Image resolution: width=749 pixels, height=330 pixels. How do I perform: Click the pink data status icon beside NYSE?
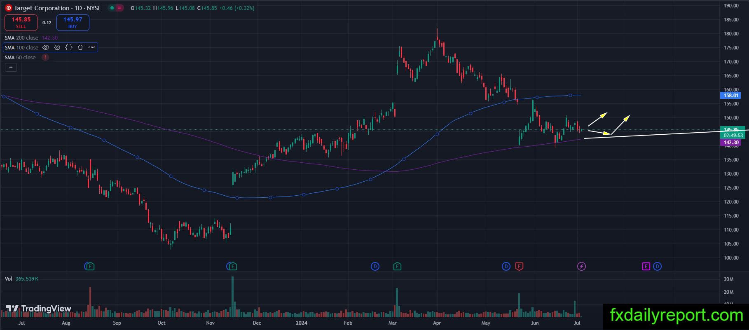click(119, 8)
